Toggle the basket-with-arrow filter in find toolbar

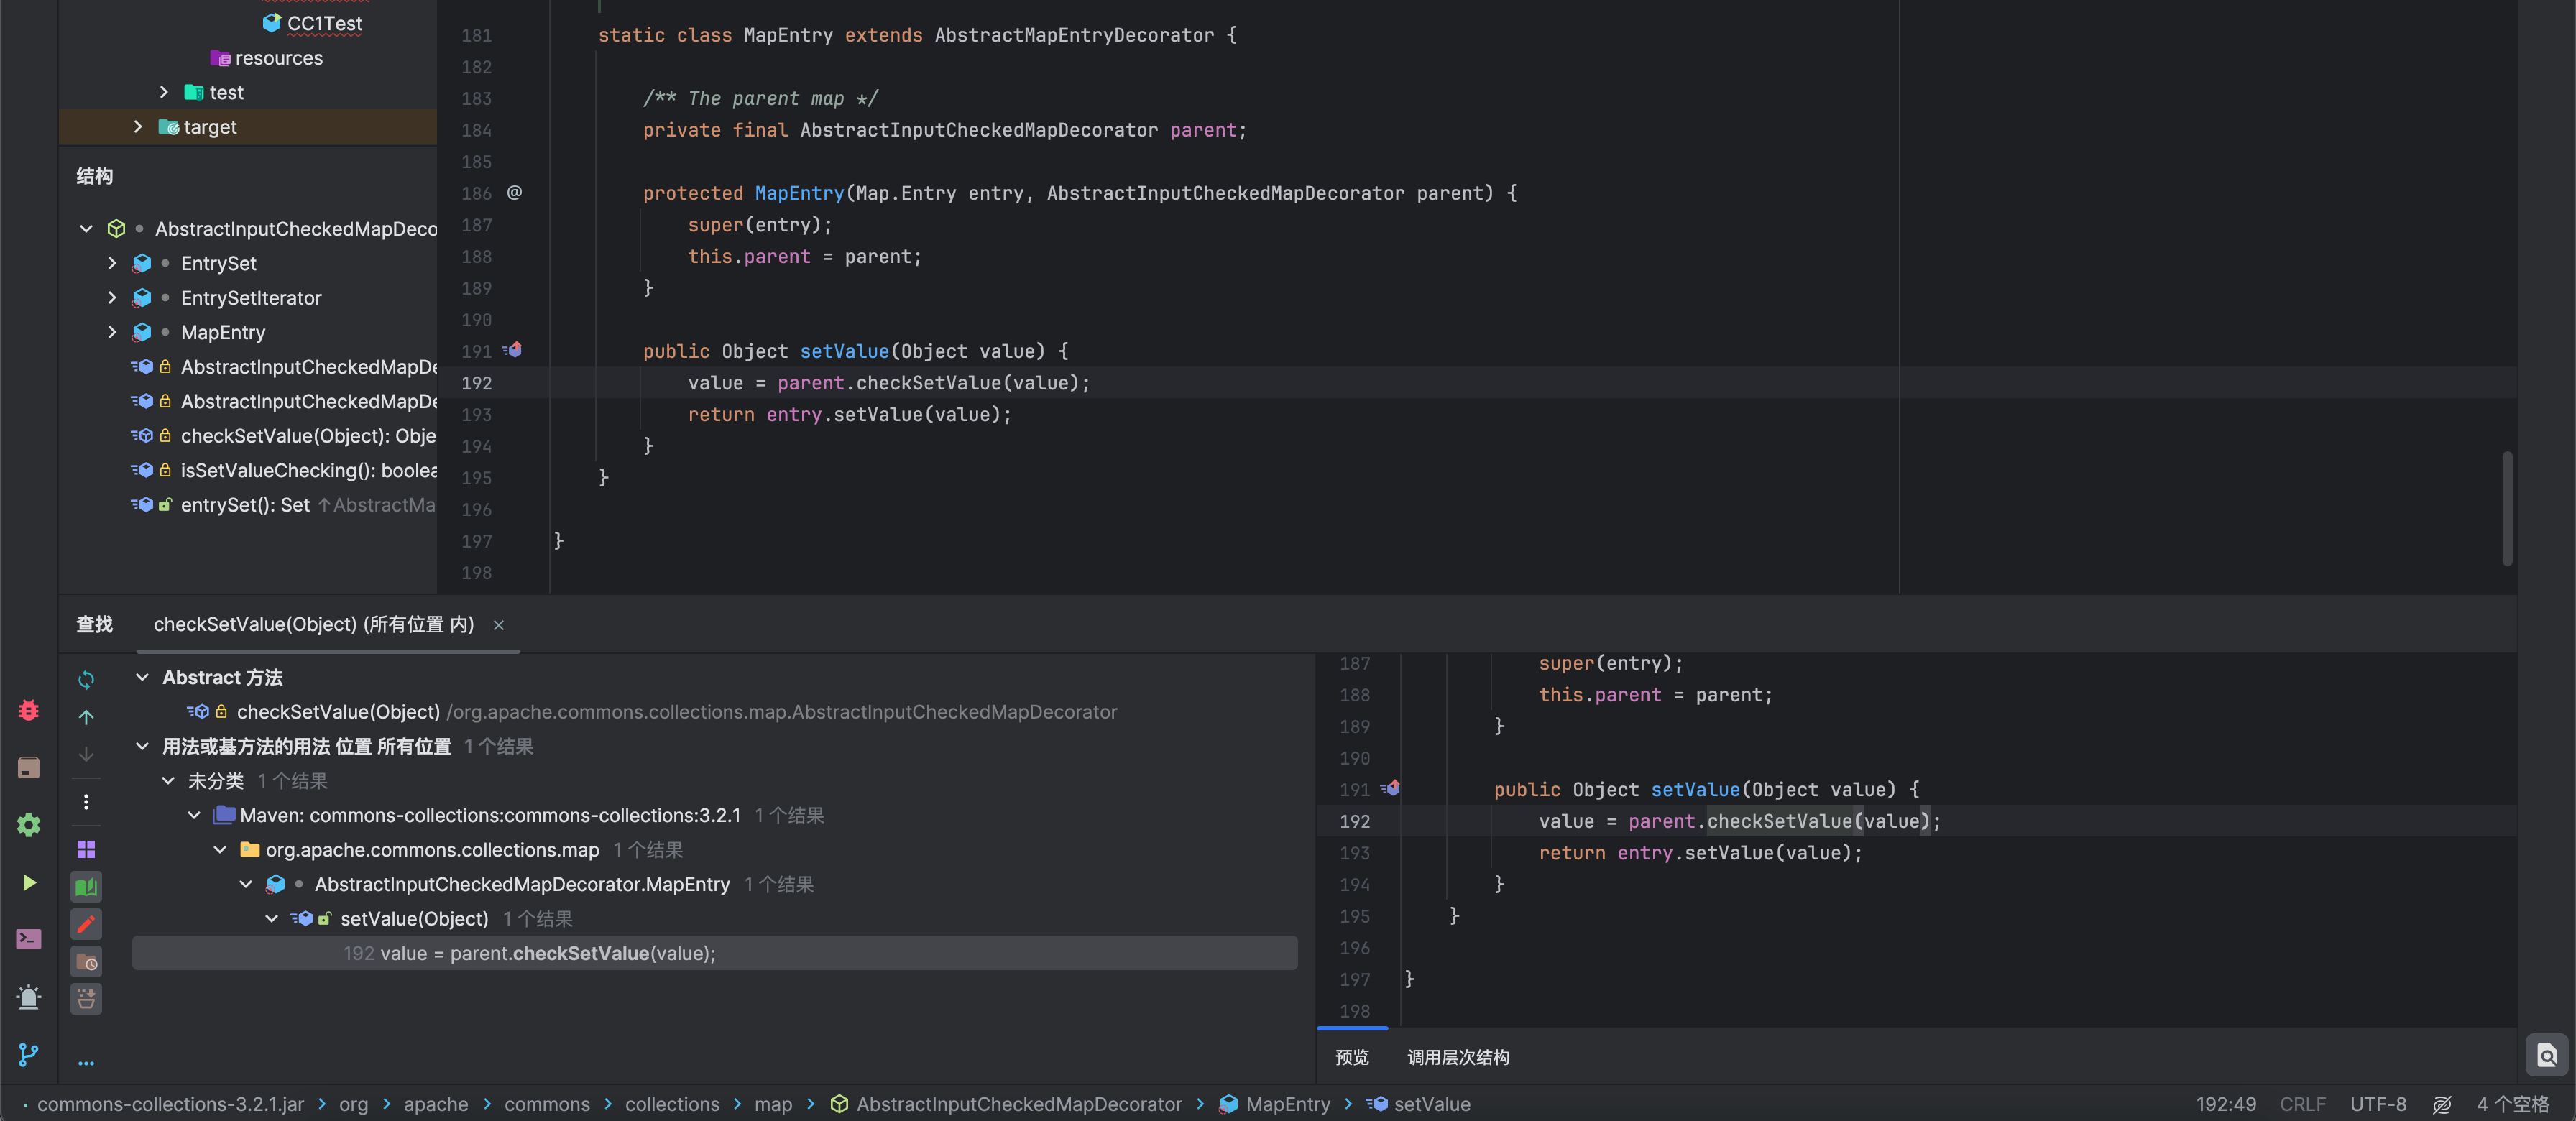click(86, 998)
